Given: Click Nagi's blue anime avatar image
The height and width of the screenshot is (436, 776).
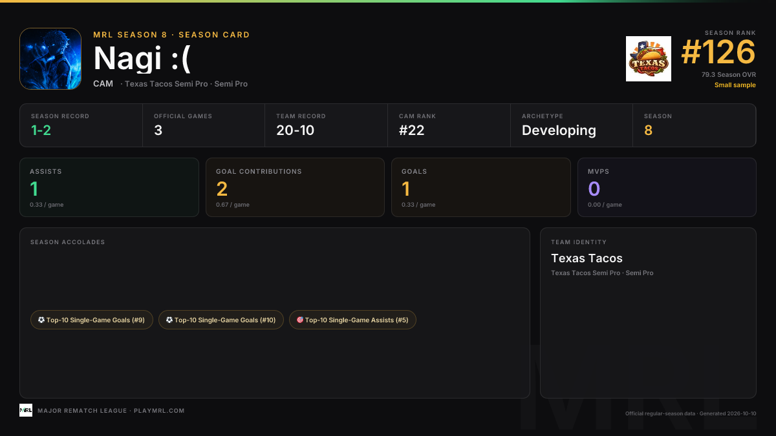Looking at the screenshot, I should (x=50, y=59).
